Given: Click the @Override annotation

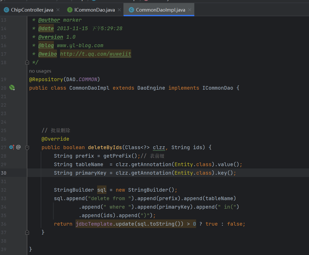Looking at the screenshot, I should point(55,139).
